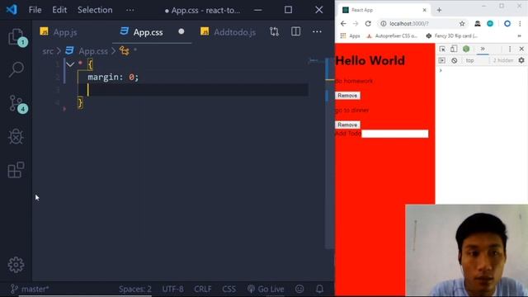This screenshot has height=297, width=528.
Task: Click the feedback smiley in status bar
Action: 299,289
